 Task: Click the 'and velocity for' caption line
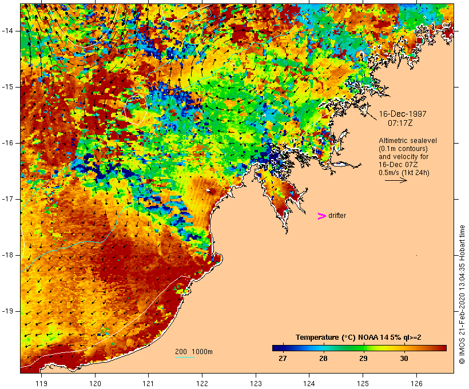[403, 157]
